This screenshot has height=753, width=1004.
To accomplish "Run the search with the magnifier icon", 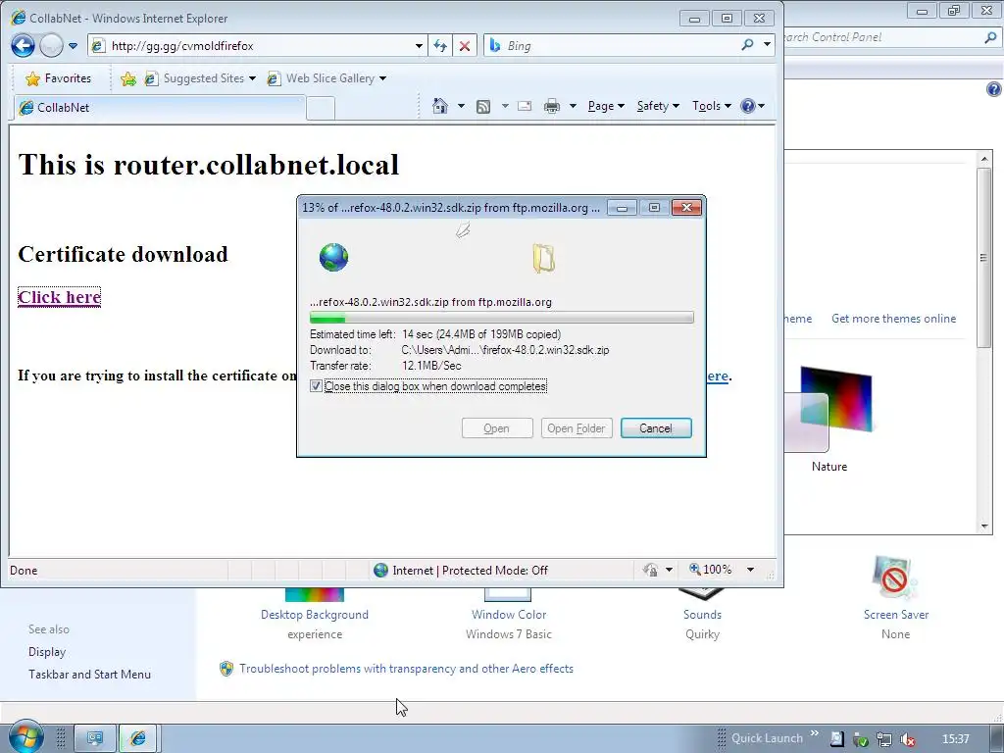I will point(747,45).
